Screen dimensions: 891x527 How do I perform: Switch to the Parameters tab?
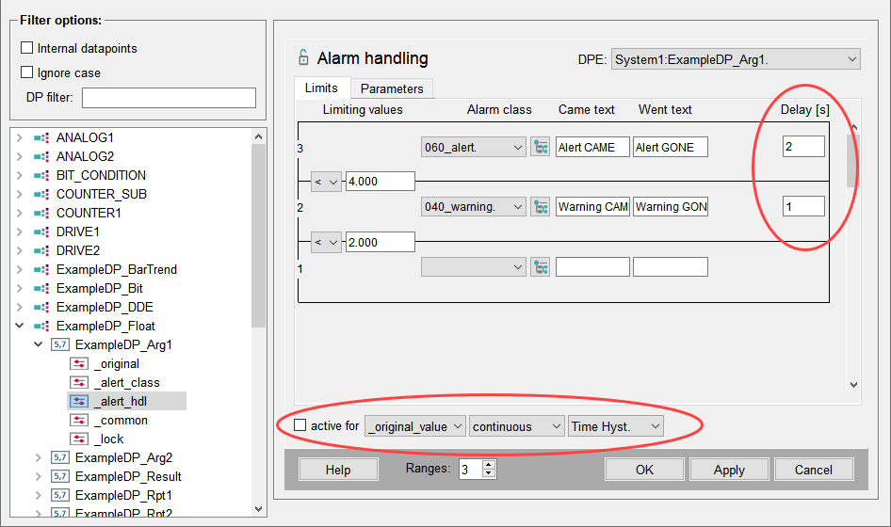[x=392, y=88]
